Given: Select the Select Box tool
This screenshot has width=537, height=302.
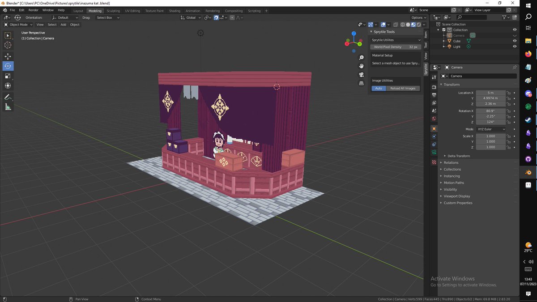Looking at the screenshot, I should (x=8, y=35).
